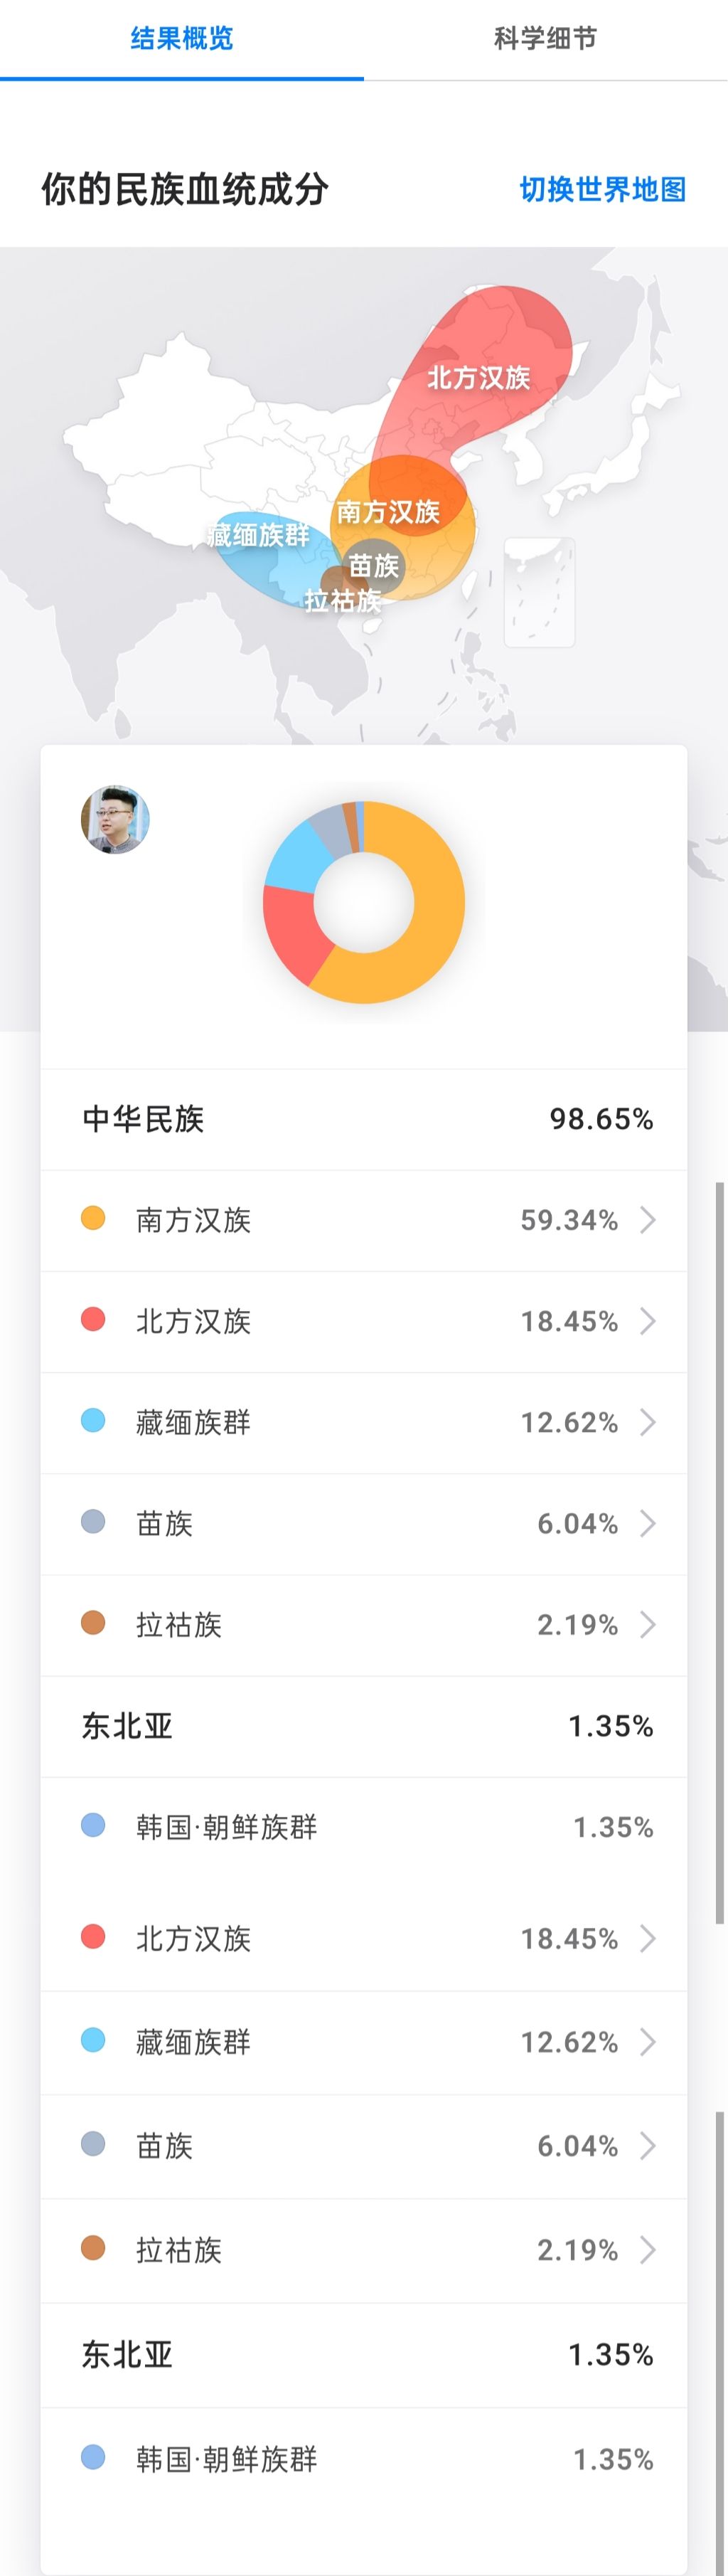Expand the 藏缅族群 chevron in the 中华民族 section

(x=648, y=1422)
